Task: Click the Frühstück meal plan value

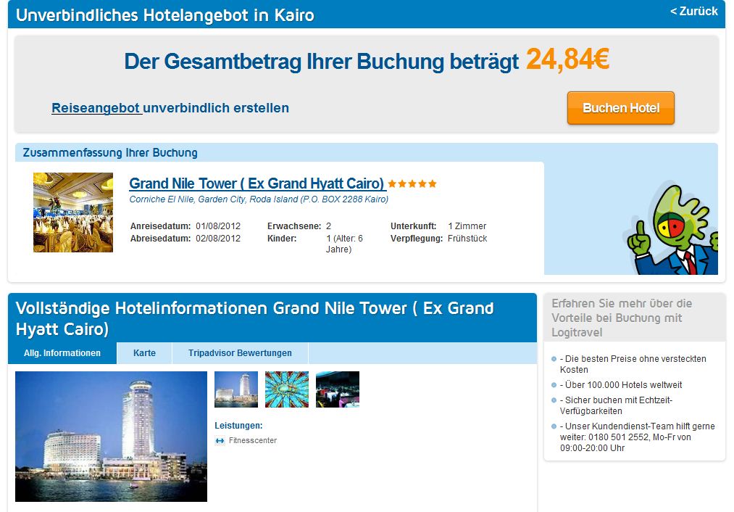Action: (467, 239)
